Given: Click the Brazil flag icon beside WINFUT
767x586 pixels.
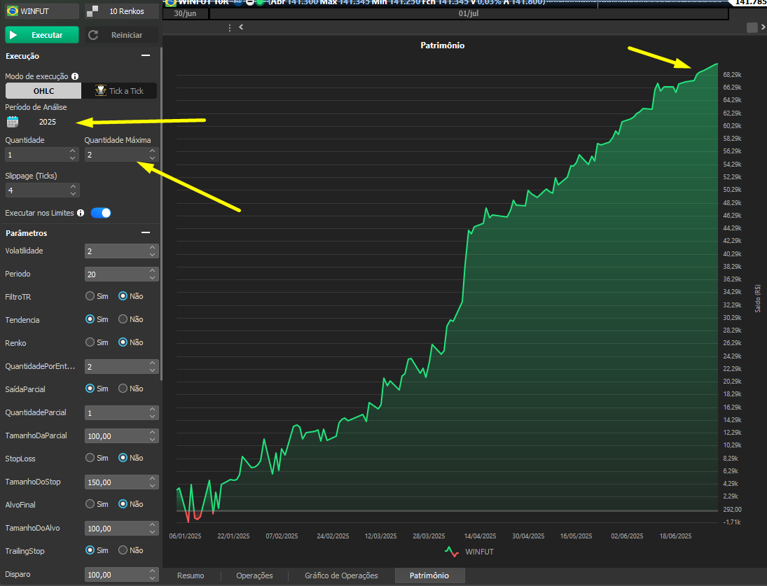Looking at the screenshot, I should point(12,11).
